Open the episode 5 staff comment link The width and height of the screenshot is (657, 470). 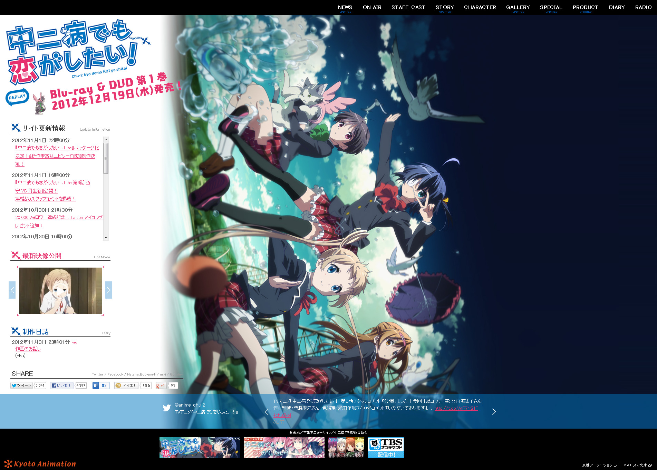45,199
